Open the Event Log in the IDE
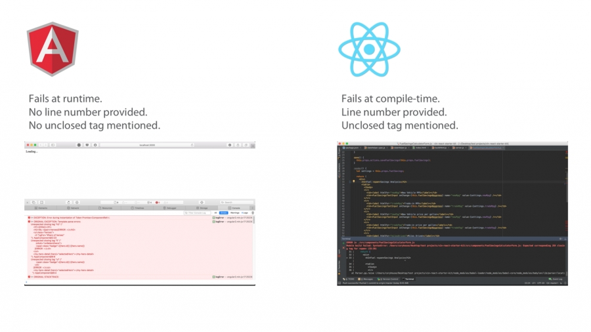The height and width of the screenshot is (332, 591). click(x=556, y=280)
